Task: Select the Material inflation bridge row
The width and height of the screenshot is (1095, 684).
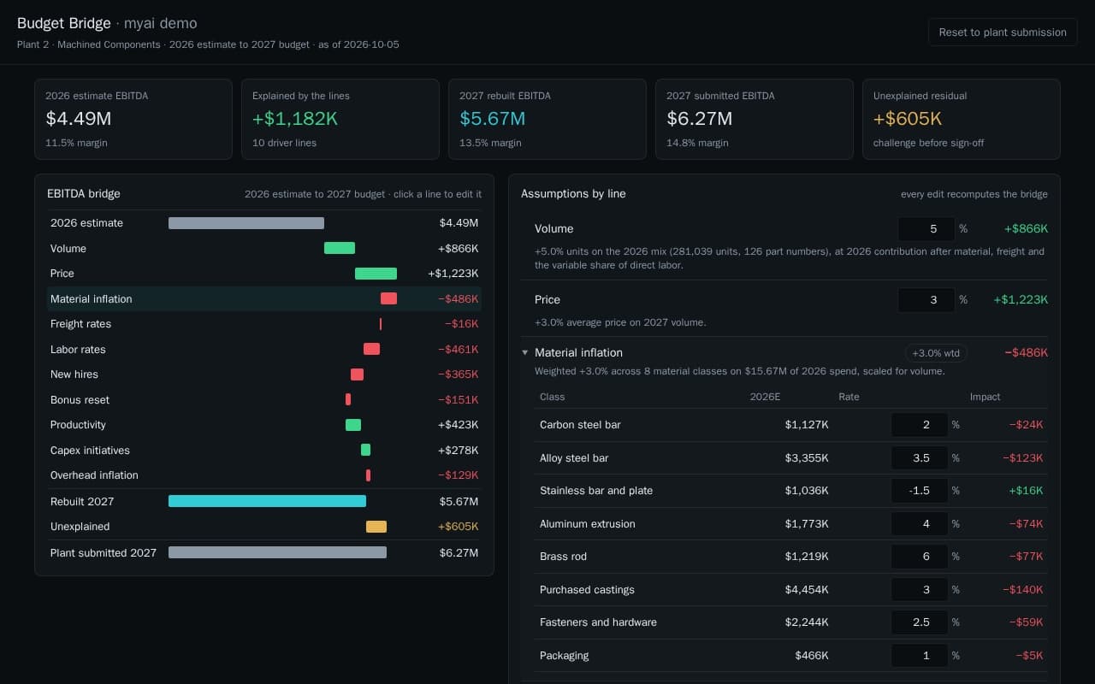Action: point(264,298)
